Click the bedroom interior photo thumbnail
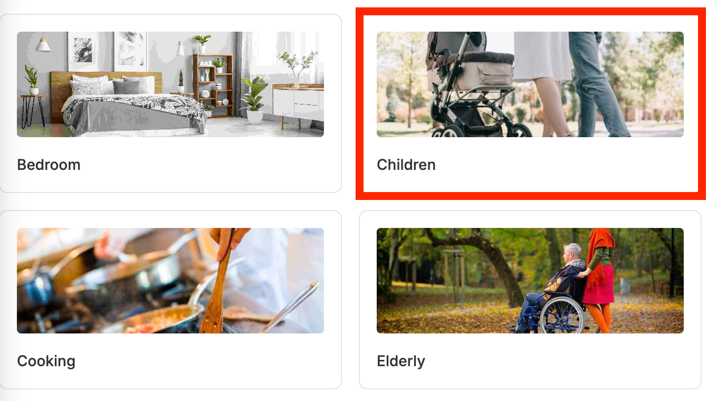Viewport: 707px width, 401px height. tap(170, 84)
